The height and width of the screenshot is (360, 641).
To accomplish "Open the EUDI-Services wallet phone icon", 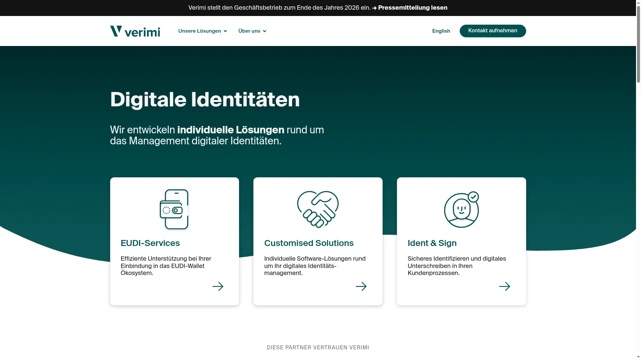I will tap(174, 210).
